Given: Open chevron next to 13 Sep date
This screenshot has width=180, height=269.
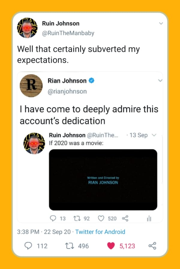Looking at the screenshot, I should (x=154, y=135).
